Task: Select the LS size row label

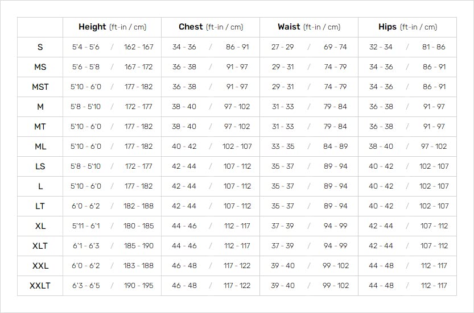Action: [x=40, y=166]
